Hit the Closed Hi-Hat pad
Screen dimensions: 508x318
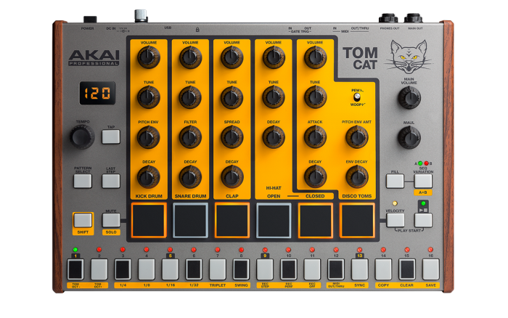tap(315, 221)
